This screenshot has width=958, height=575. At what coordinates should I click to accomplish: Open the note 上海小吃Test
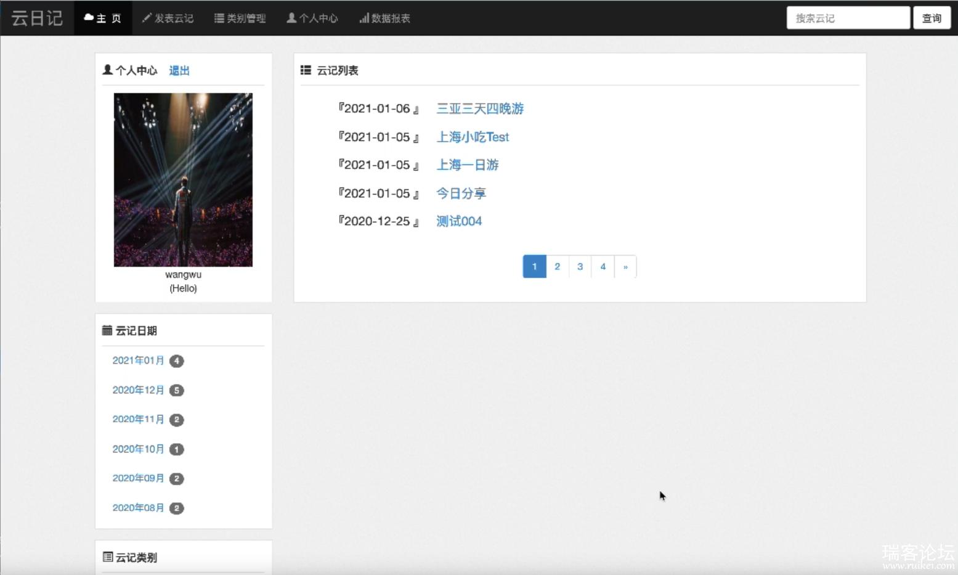473,137
